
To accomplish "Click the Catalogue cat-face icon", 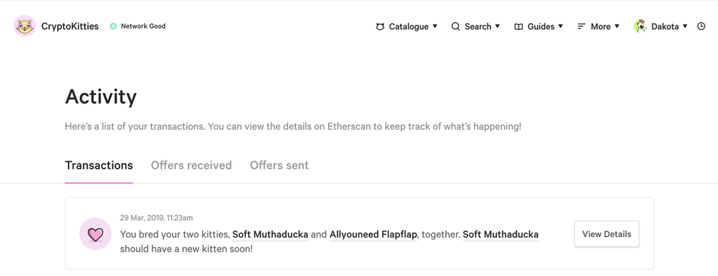I will (380, 27).
